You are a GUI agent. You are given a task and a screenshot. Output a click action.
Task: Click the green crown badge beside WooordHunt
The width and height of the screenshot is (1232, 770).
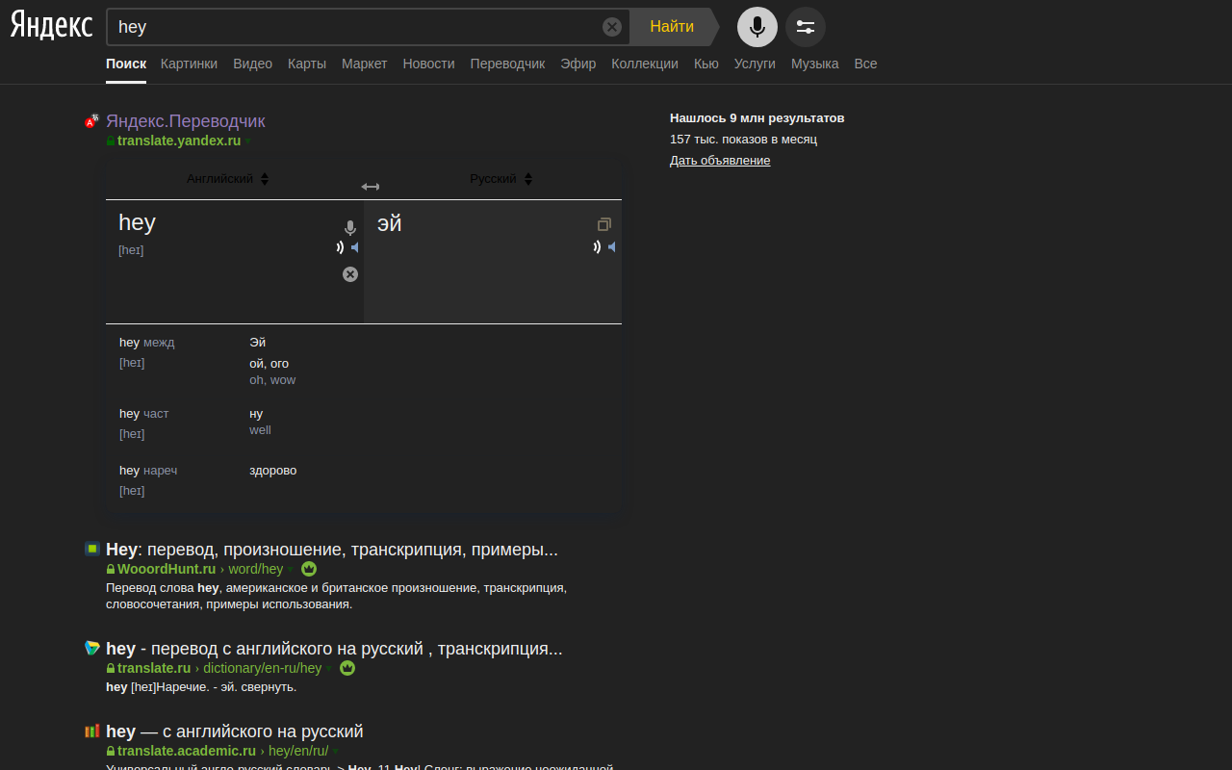[x=309, y=569]
